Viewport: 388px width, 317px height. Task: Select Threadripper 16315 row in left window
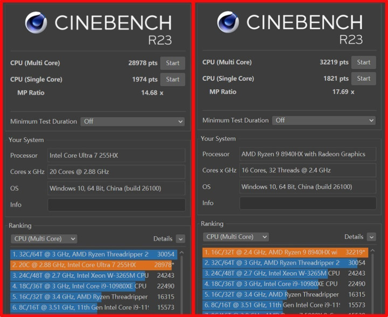click(94, 297)
